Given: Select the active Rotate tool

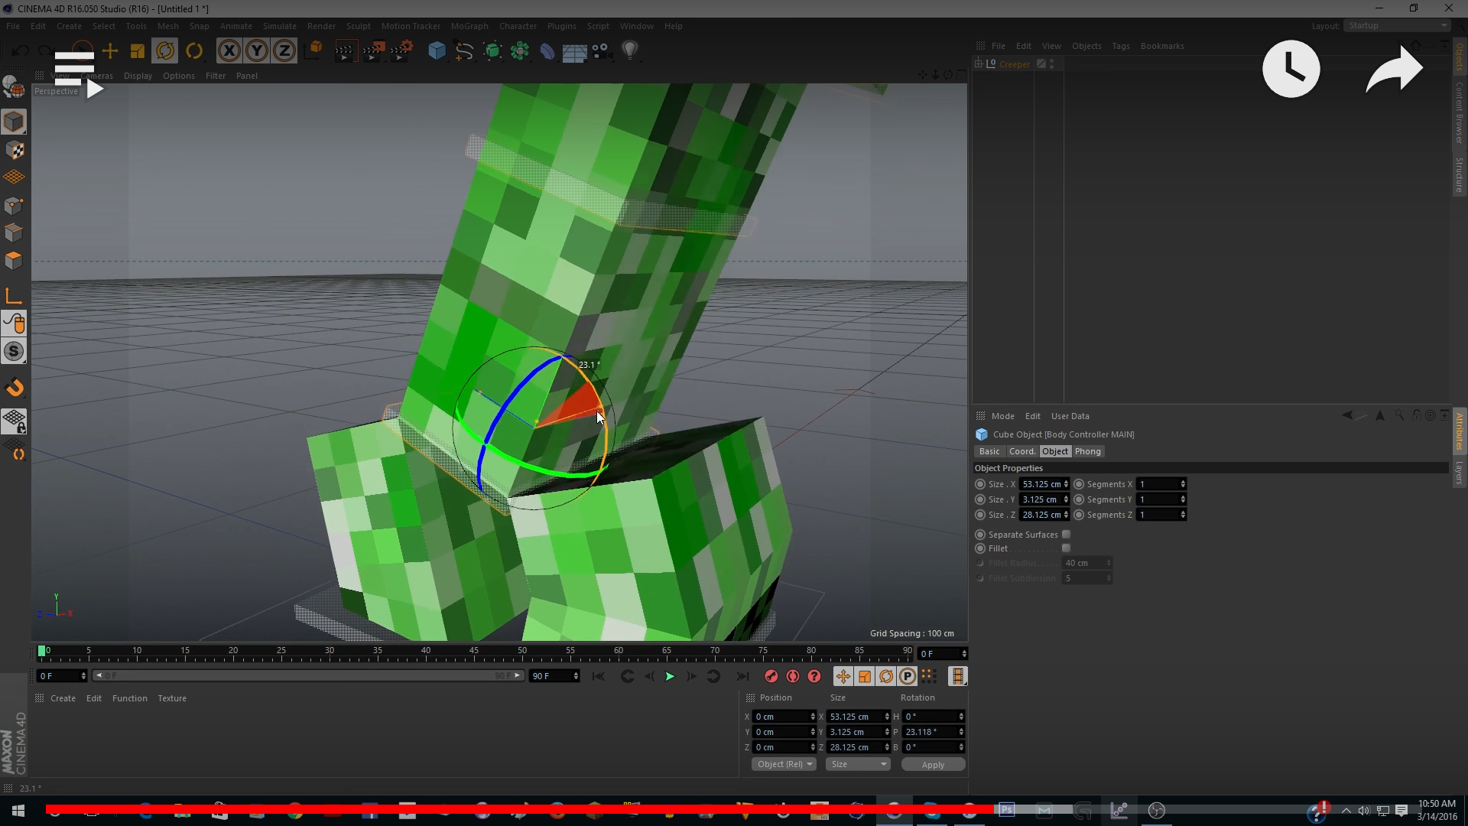Looking at the screenshot, I should (x=165, y=51).
